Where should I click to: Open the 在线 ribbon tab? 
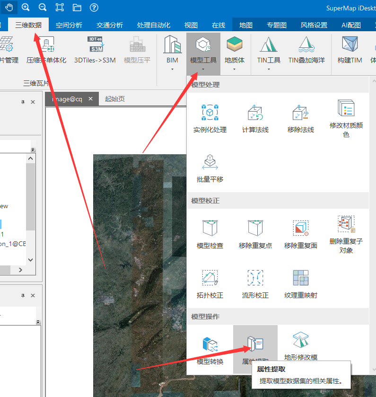tap(219, 25)
